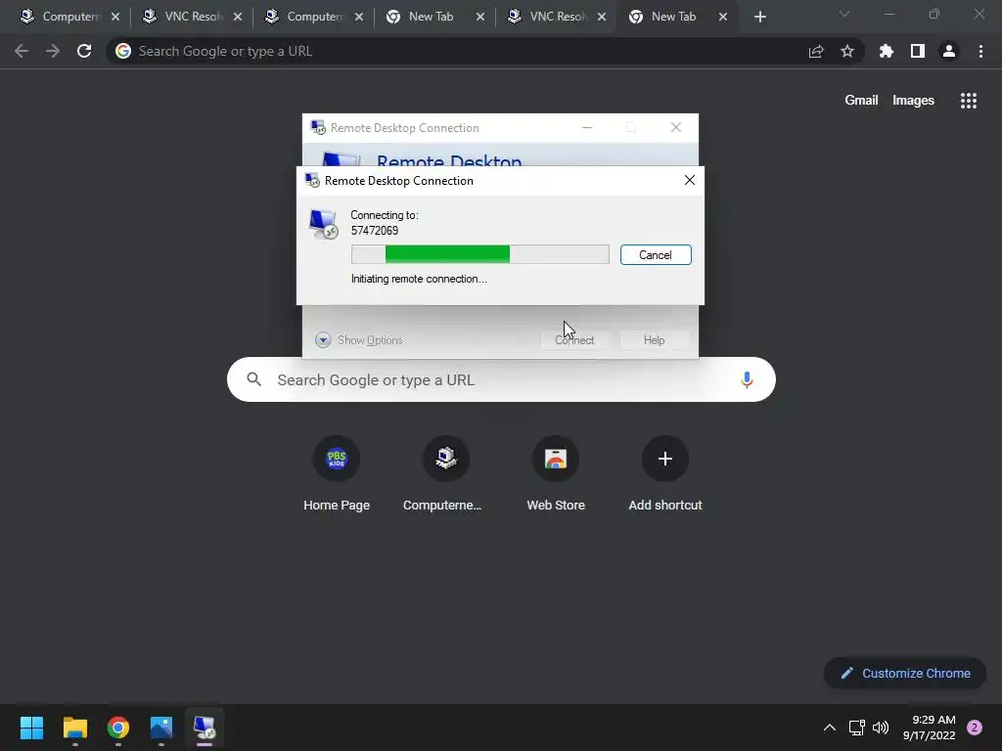This screenshot has height=751, width=1002.
Task: Open notifications badge showing 2
Action: [x=975, y=728]
